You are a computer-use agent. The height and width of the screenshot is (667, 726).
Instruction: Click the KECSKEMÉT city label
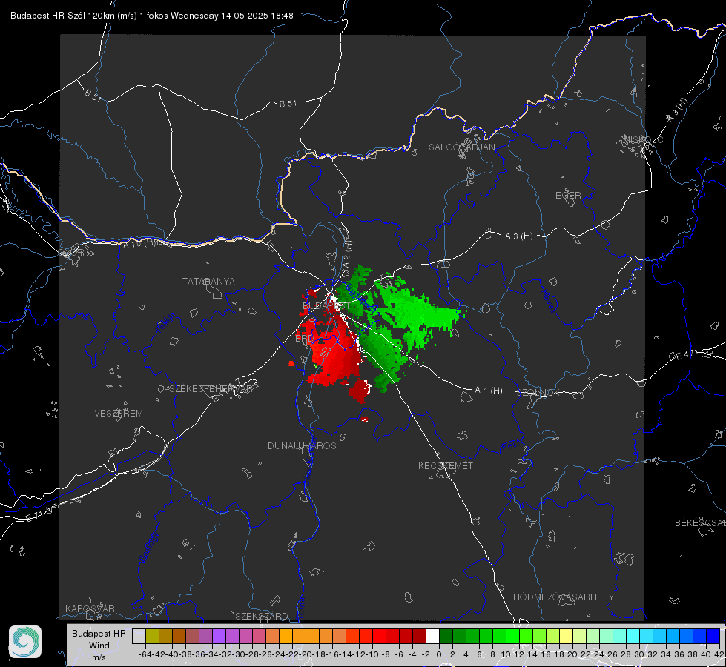446,466
